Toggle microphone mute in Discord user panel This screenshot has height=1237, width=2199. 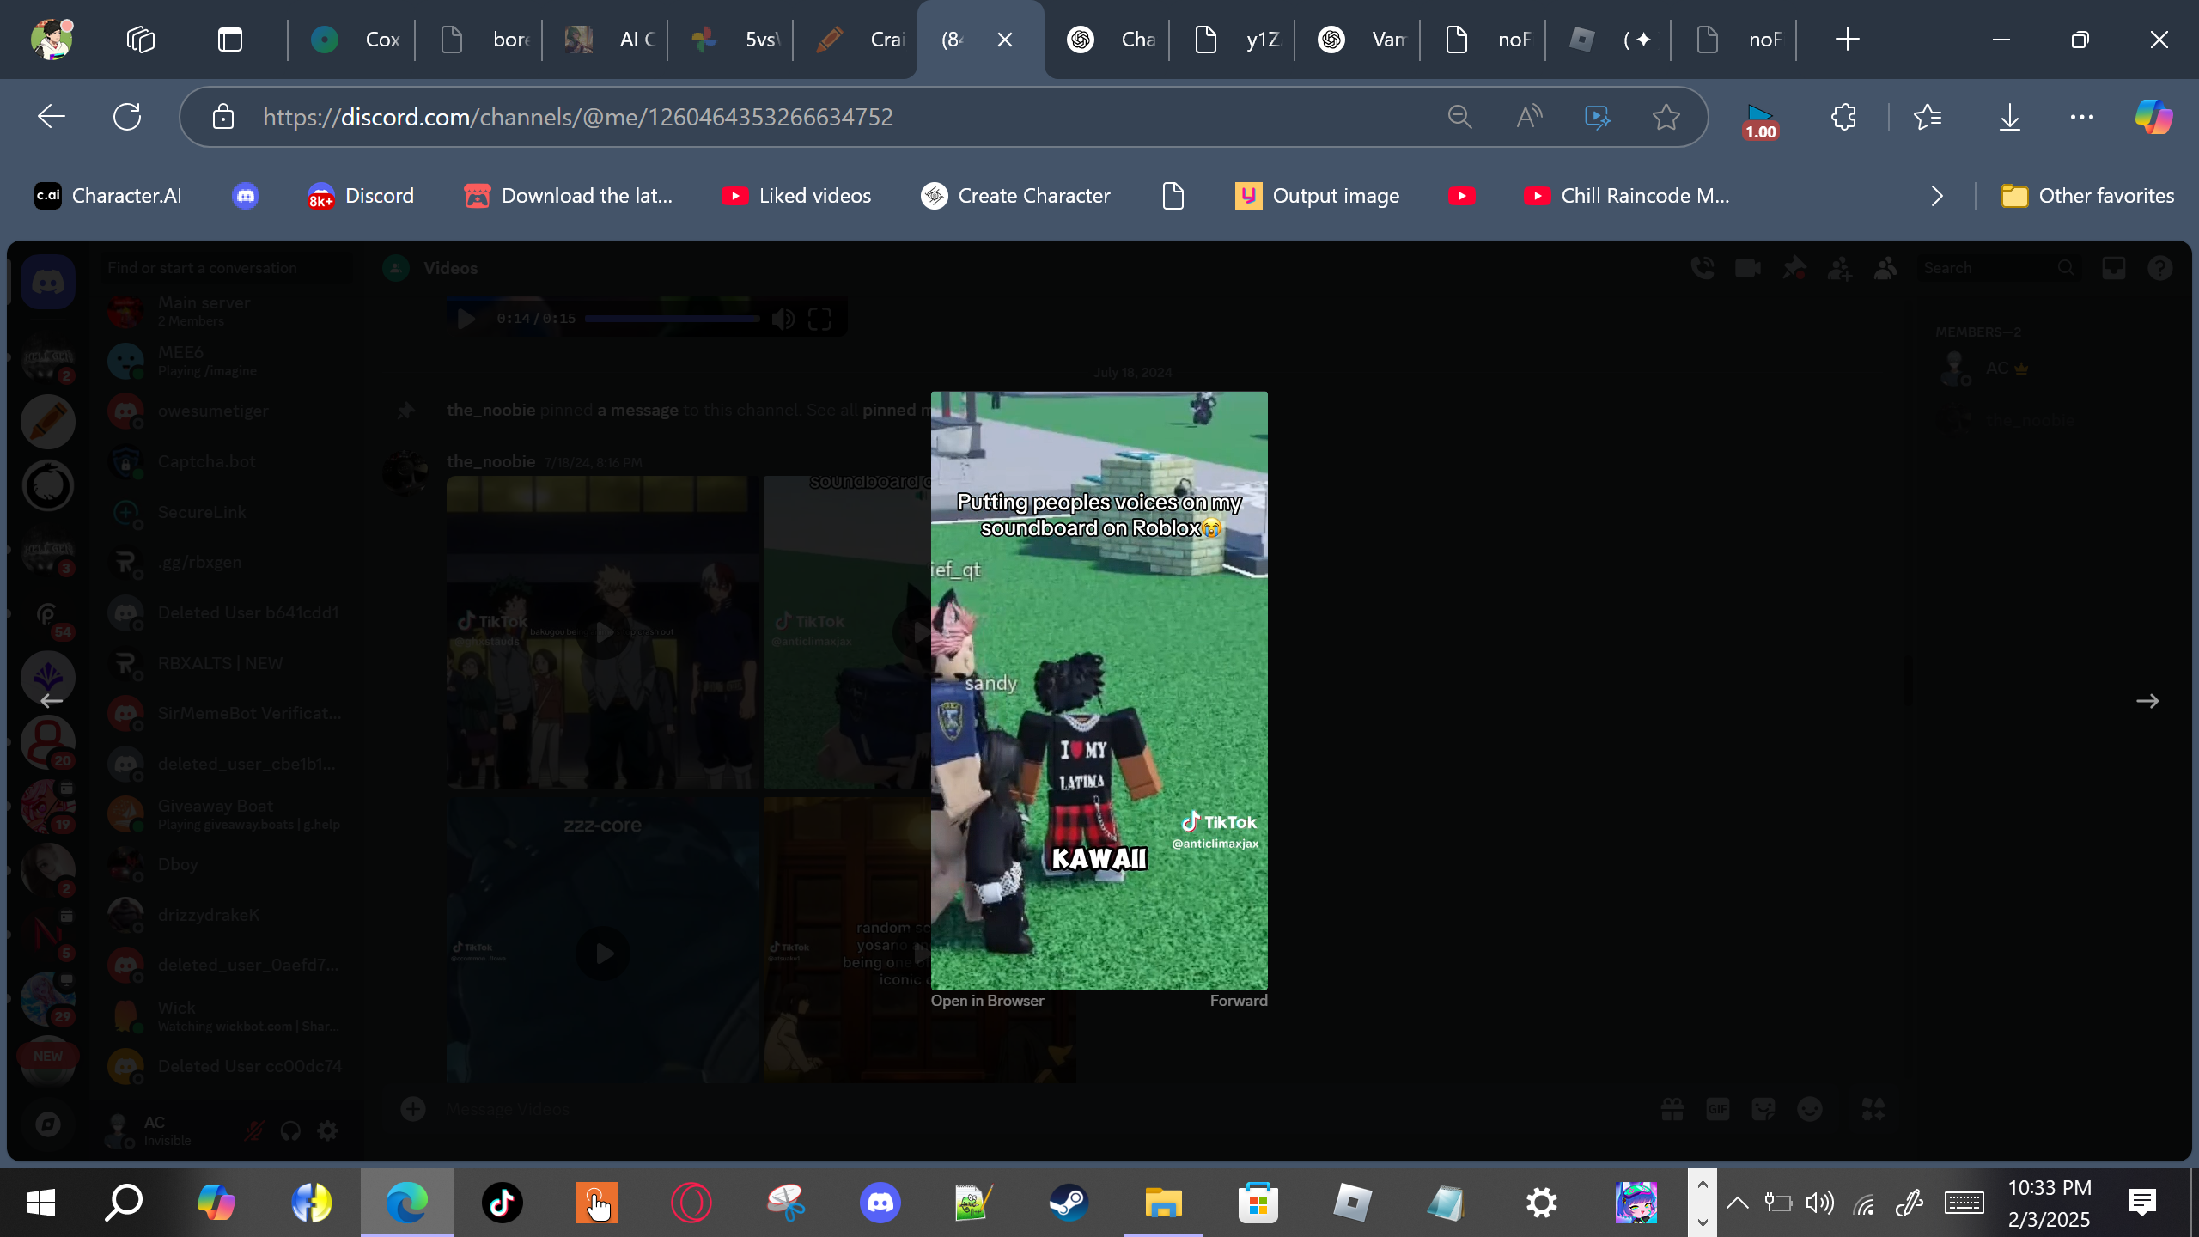tap(253, 1130)
